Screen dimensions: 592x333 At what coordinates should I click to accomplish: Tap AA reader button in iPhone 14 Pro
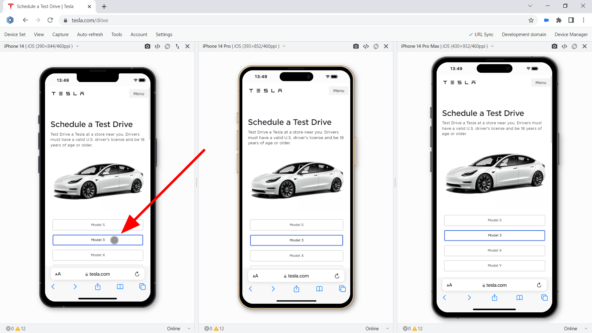coord(255,276)
